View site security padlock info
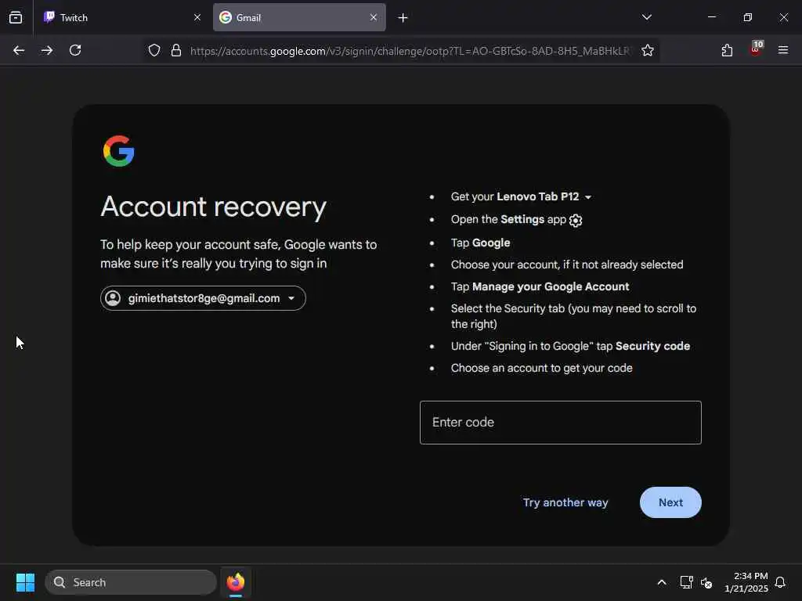The height and width of the screenshot is (601, 802). (x=176, y=50)
